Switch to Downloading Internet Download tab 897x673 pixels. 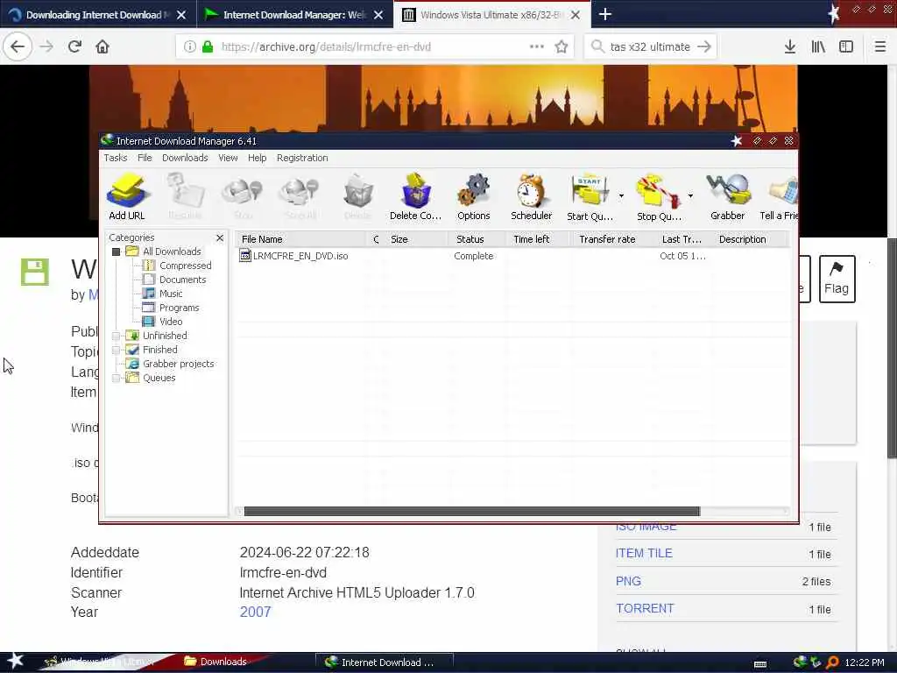[98, 15]
